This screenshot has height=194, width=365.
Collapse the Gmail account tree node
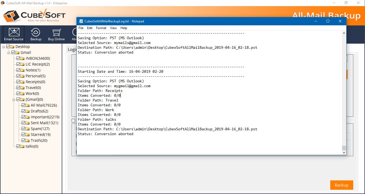coord(9,52)
